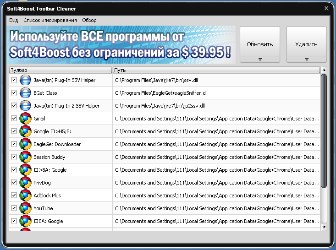Click Chrome icon next to Gmail

coord(25,119)
